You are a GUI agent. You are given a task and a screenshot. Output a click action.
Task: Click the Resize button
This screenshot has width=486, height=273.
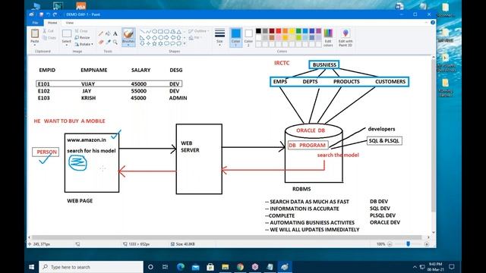(82, 38)
